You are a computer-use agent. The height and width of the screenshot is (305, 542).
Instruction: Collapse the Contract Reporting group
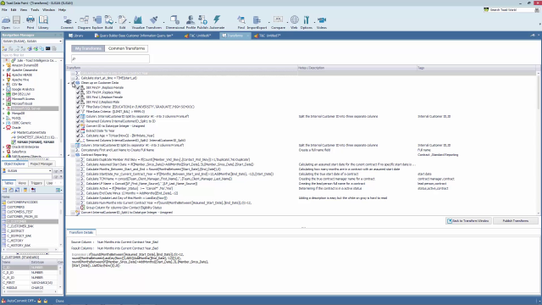[69, 155]
